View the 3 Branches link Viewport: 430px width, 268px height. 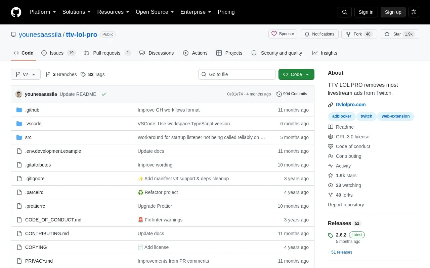(61, 74)
